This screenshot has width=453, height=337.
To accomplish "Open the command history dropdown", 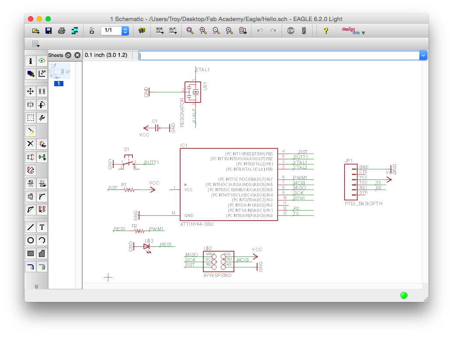I will [423, 56].
